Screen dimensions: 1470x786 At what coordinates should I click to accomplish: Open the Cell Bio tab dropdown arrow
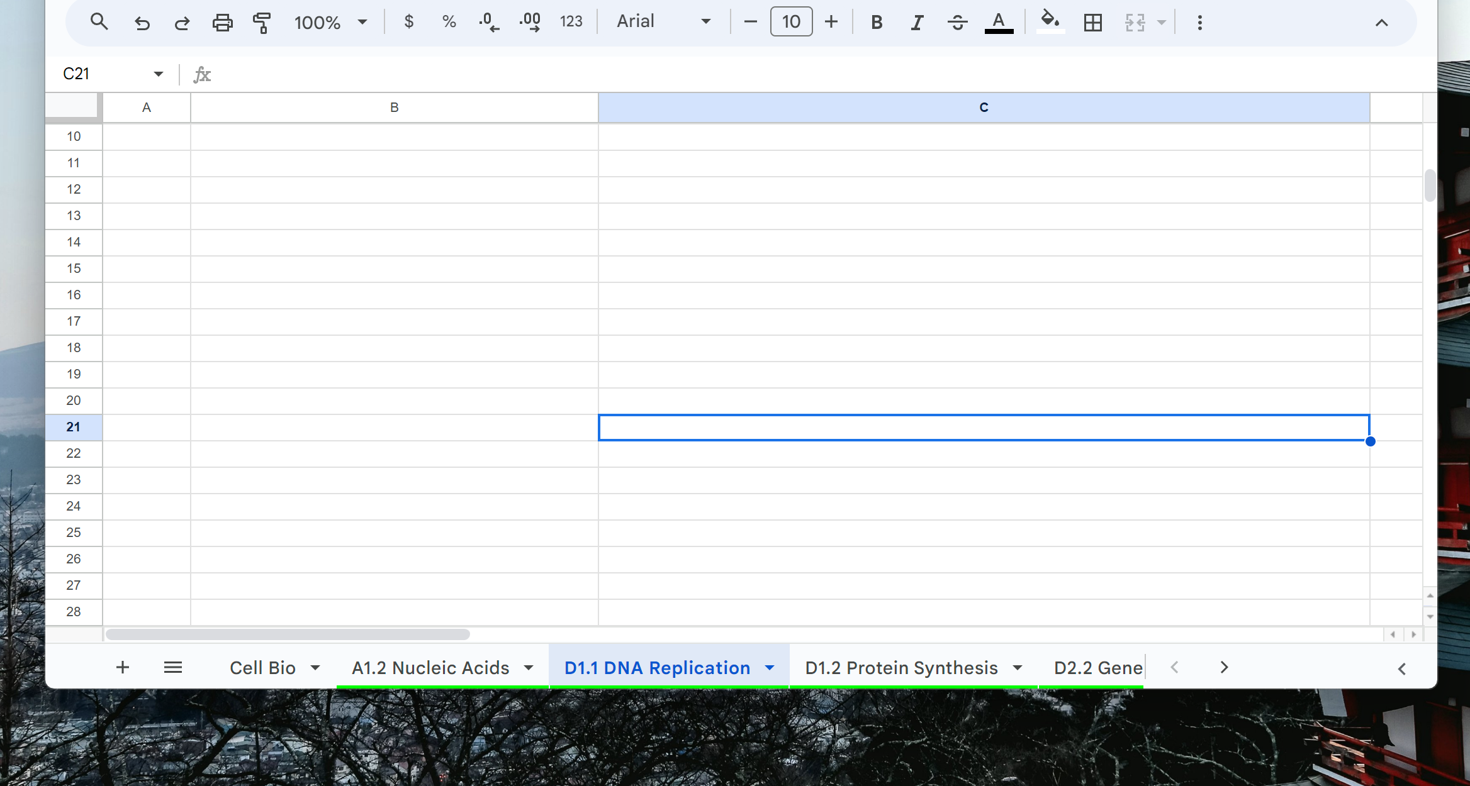pyautogui.click(x=315, y=668)
